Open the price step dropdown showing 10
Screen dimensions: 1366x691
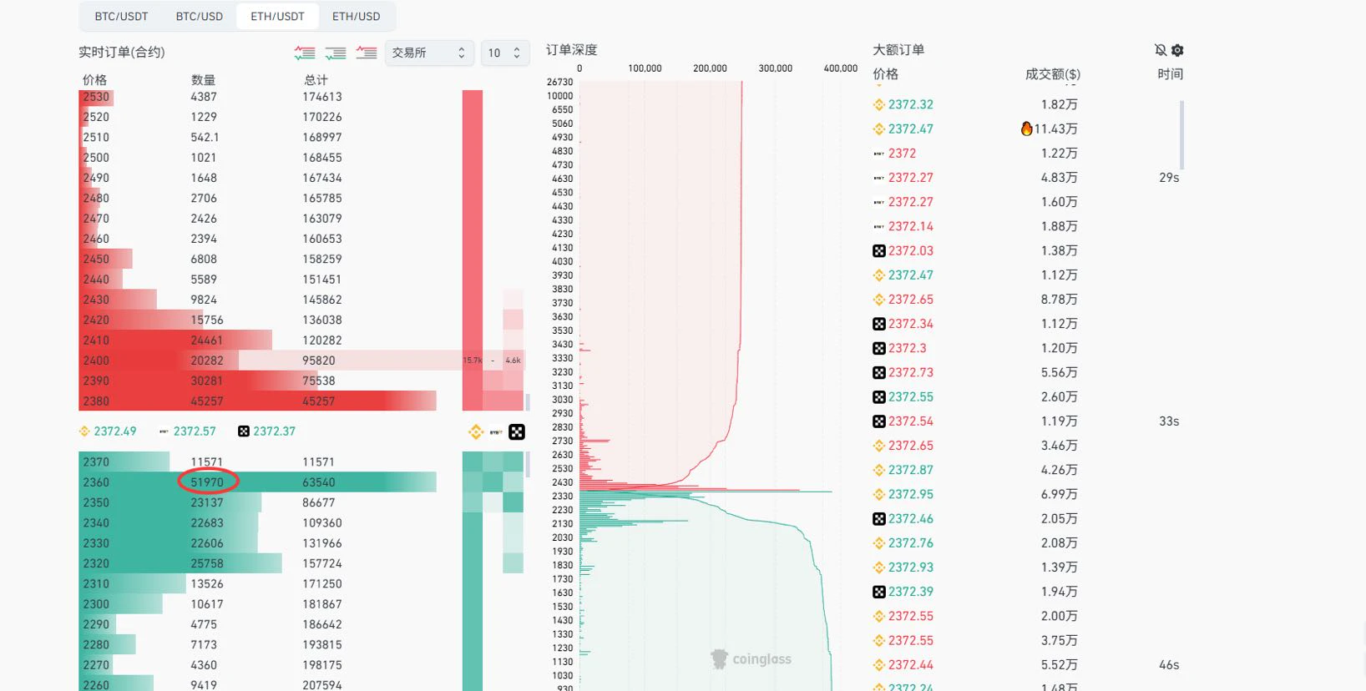click(x=504, y=53)
